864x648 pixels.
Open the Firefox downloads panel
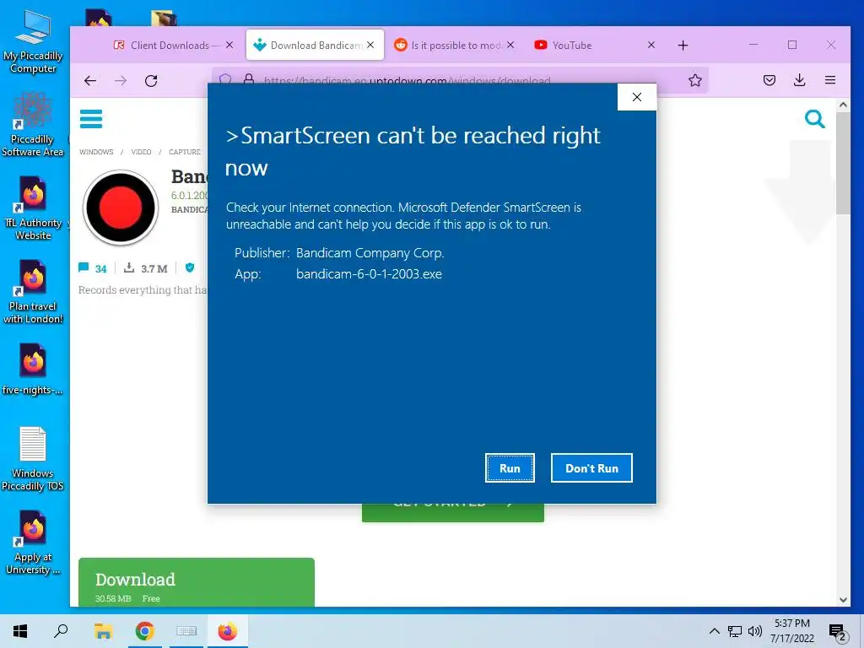[x=800, y=80]
